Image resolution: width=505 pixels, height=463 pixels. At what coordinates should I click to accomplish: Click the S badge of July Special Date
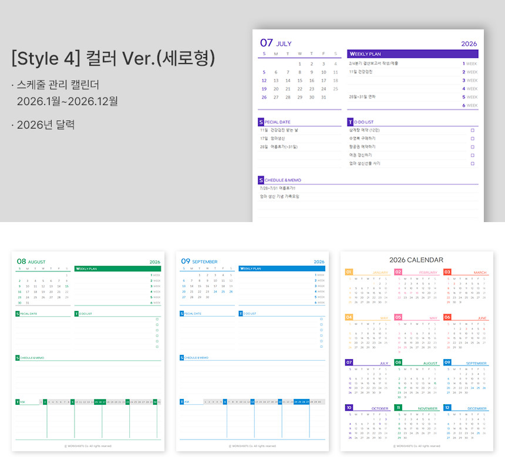coord(261,122)
